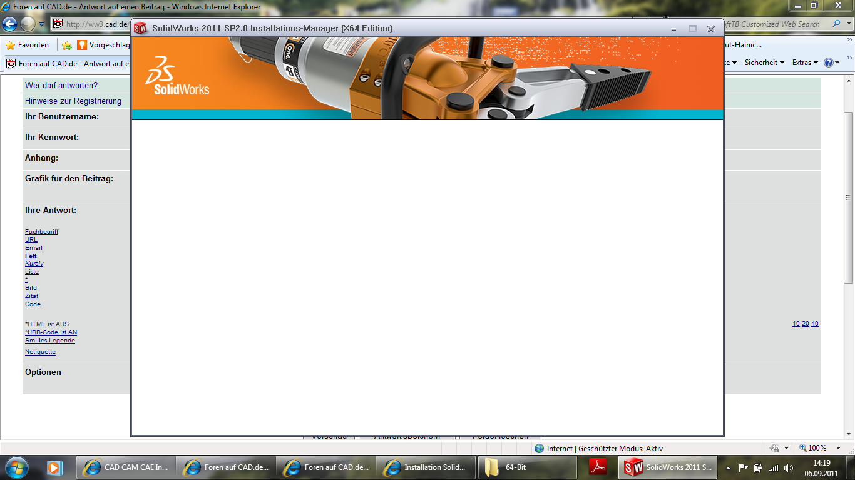
Task: Click the Zitat quote formatting link
Action: [x=31, y=296]
